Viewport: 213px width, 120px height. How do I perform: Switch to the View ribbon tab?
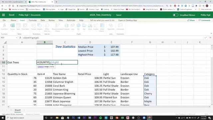pos(61,20)
